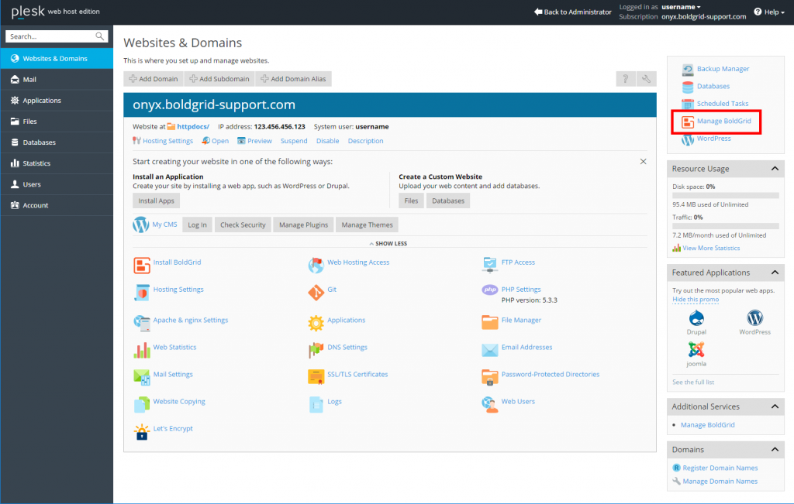Open Mail in the sidebar
The height and width of the screenshot is (504, 794).
click(57, 80)
